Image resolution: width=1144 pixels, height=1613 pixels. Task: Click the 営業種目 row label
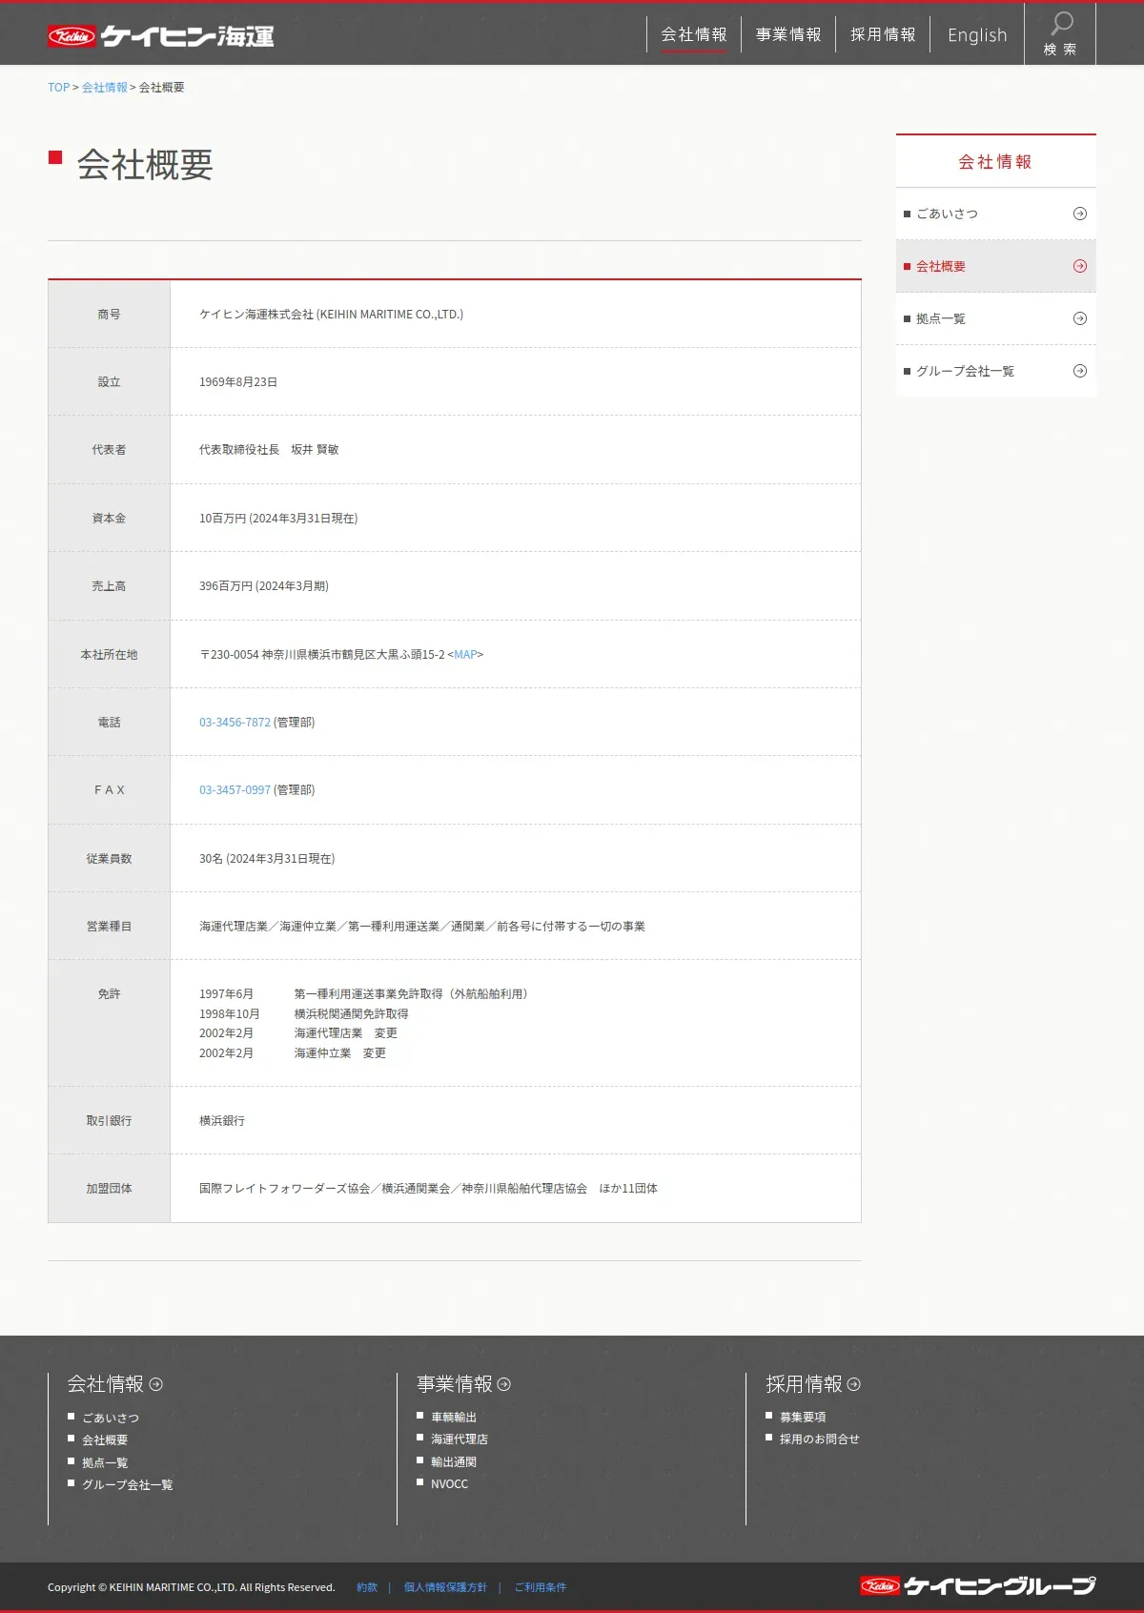click(x=109, y=926)
